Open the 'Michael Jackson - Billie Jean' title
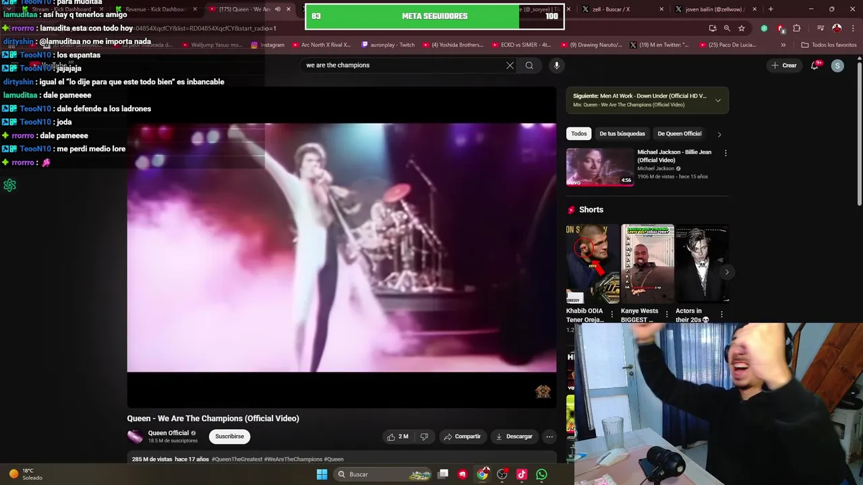Image resolution: width=863 pixels, height=485 pixels. [x=674, y=156]
